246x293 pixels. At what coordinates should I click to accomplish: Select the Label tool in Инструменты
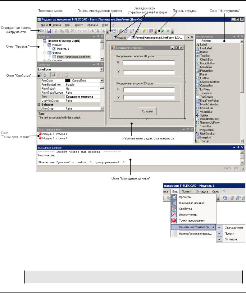click(201, 44)
